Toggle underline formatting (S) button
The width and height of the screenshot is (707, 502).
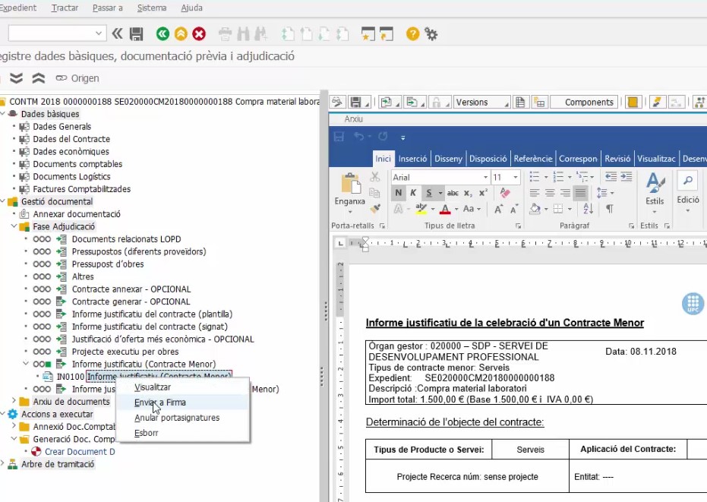click(x=429, y=193)
